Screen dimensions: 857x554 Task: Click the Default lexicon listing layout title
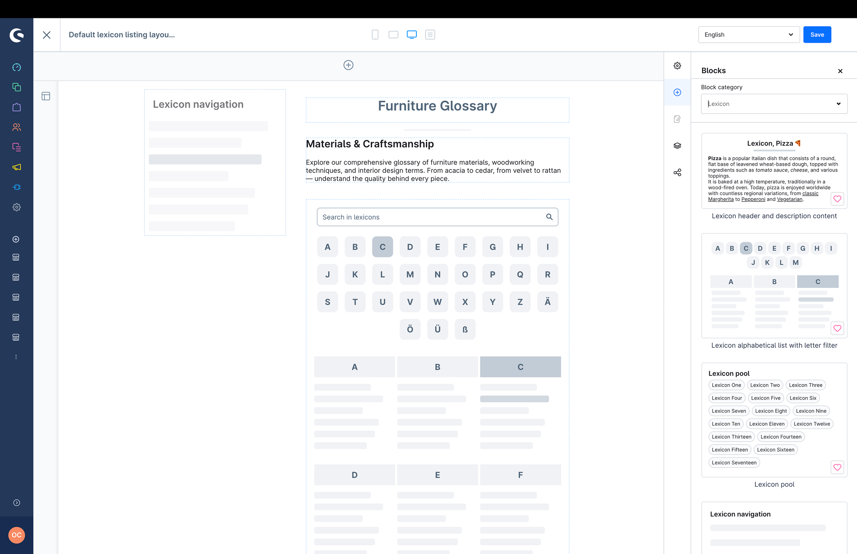coord(122,35)
